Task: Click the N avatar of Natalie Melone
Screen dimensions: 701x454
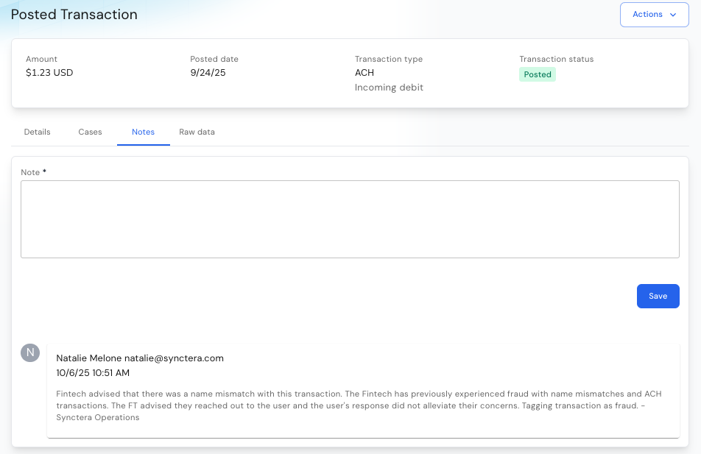Action: (x=30, y=352)
